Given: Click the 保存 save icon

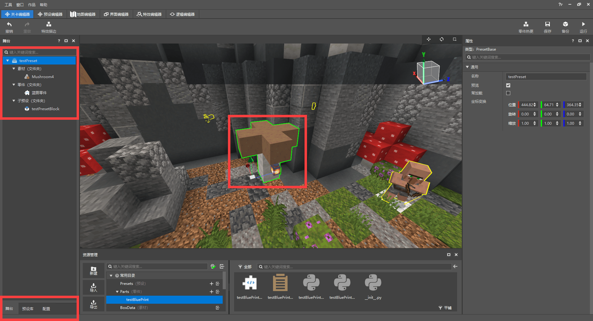Looking at the screenshot, I should pos(547,24).
